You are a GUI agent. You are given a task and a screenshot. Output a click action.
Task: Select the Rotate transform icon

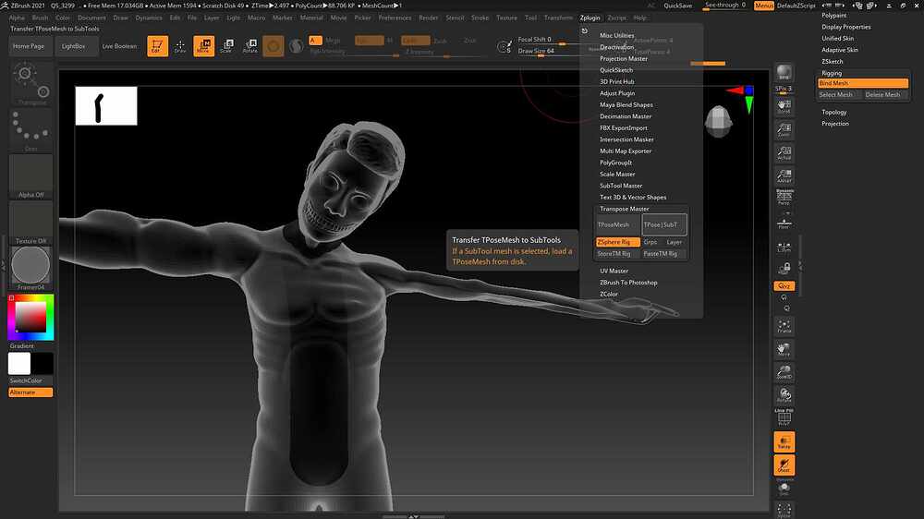250,46
